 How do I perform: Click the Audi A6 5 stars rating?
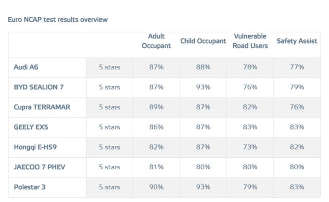[x=109, y=67]
